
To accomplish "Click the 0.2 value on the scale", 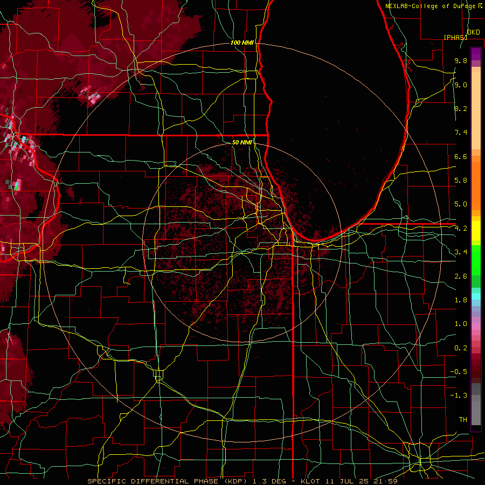I will tap(461, 348).
